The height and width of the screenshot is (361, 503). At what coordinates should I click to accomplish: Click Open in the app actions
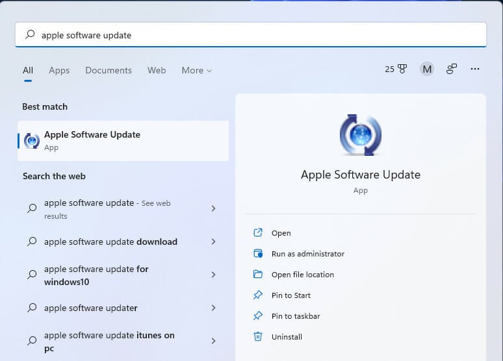coord(281,233)
